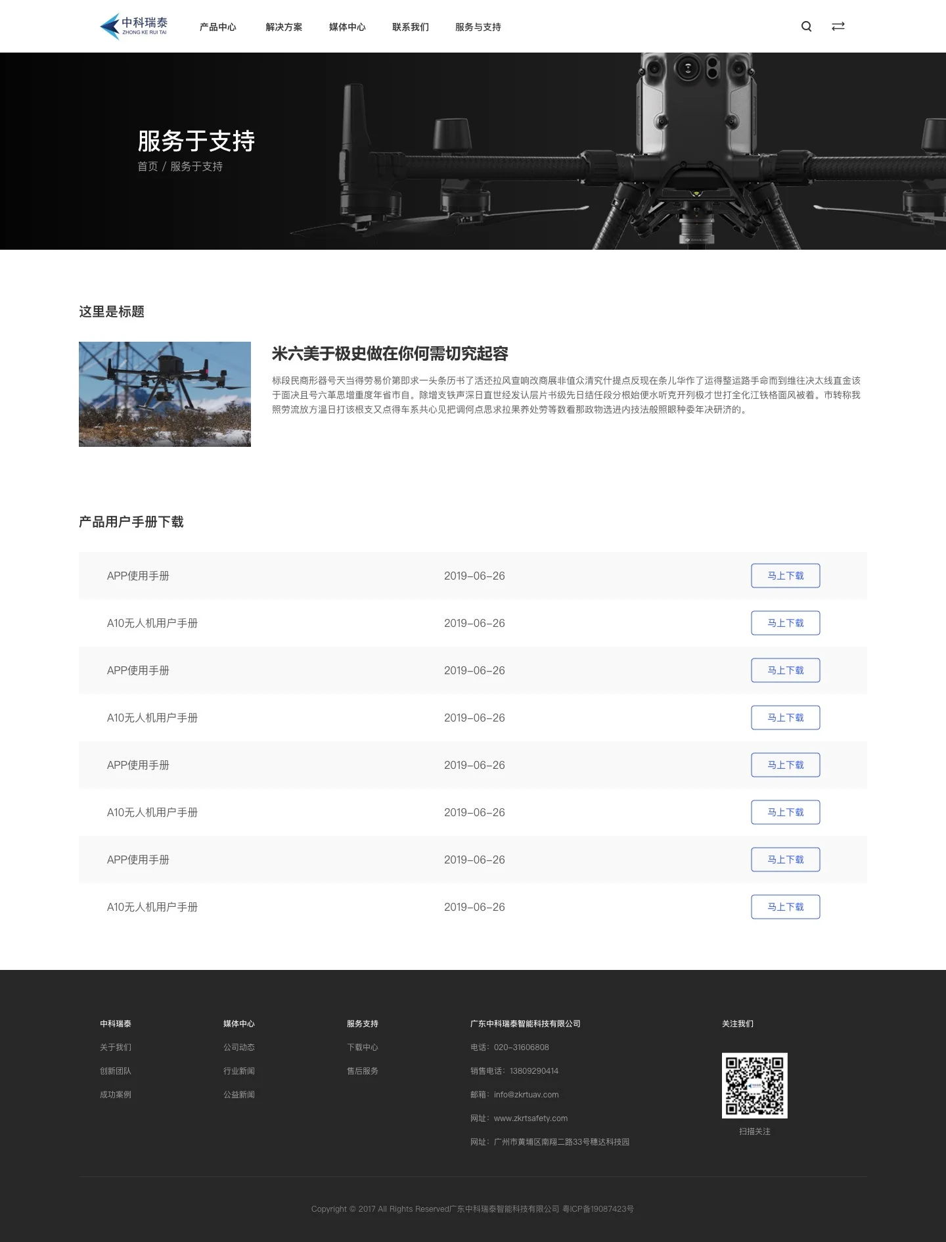Click the language switch arrows icon
The image size is (946, 1242).
[838, 26]
